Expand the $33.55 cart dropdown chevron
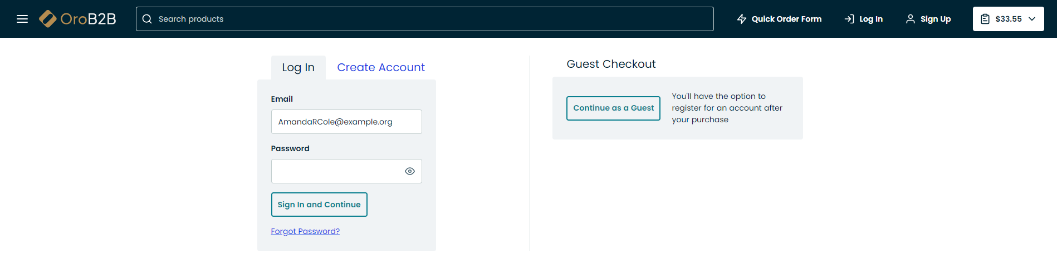This screenshot has height=264, width=1057. [1032, 19]
